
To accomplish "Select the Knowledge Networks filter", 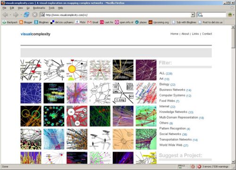I will 176,112.
